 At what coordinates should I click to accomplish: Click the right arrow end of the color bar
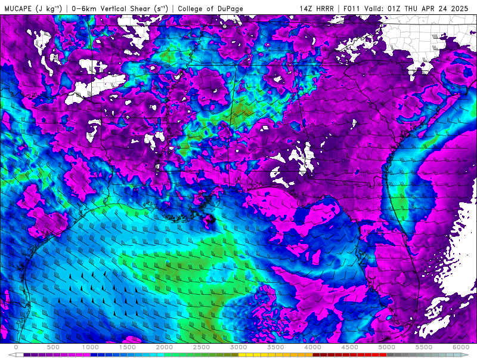tap(466, 355)
